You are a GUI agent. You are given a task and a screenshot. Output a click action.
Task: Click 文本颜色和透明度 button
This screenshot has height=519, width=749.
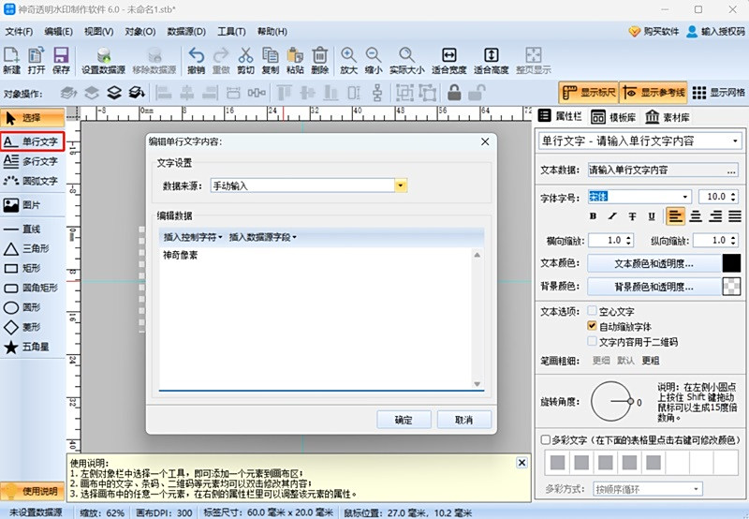[x=654, y=263]
